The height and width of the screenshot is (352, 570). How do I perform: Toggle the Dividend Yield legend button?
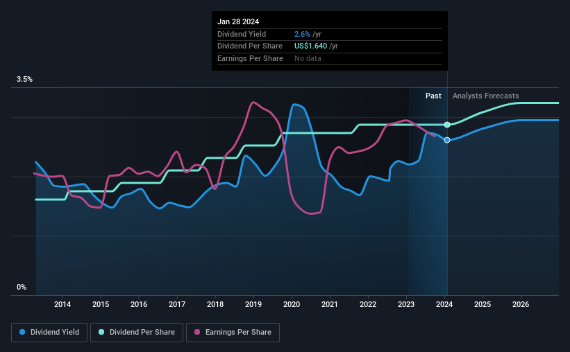[x=49, y=333]
